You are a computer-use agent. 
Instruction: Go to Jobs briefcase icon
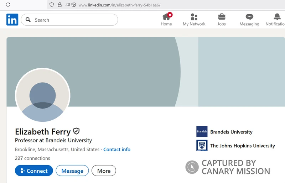tap(222, 17)
